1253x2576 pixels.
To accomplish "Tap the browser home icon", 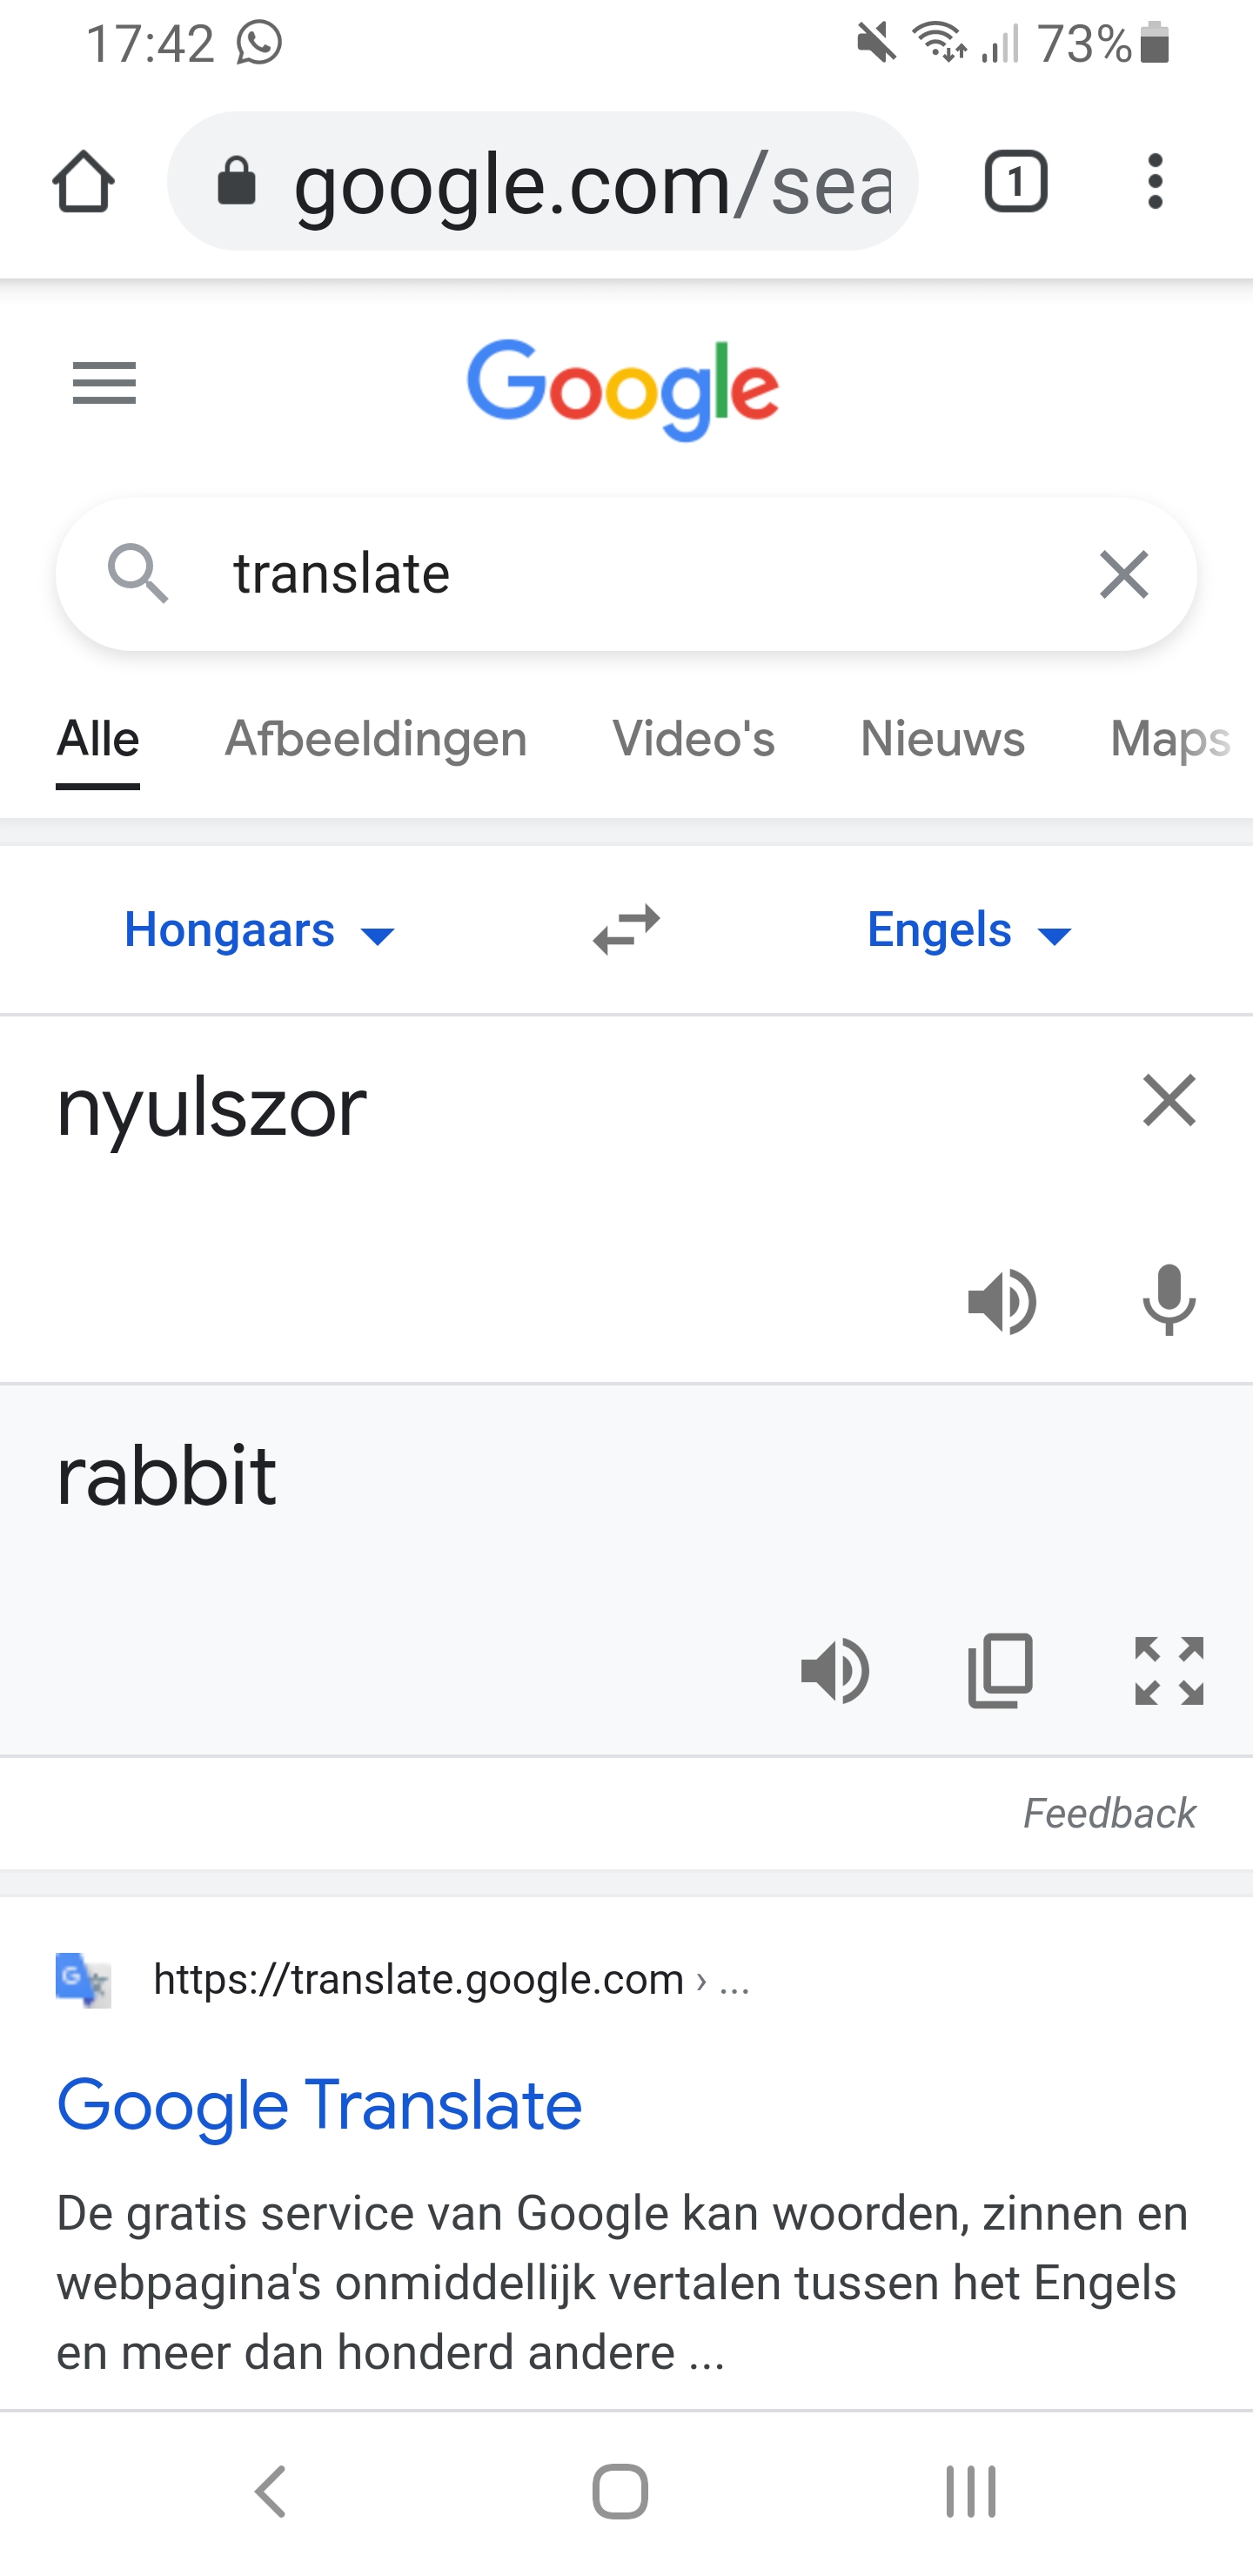I will [x=83, y=182].
